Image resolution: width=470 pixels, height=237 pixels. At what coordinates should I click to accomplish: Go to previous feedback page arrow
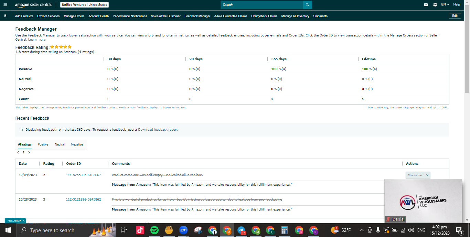[x=18, y=152]
